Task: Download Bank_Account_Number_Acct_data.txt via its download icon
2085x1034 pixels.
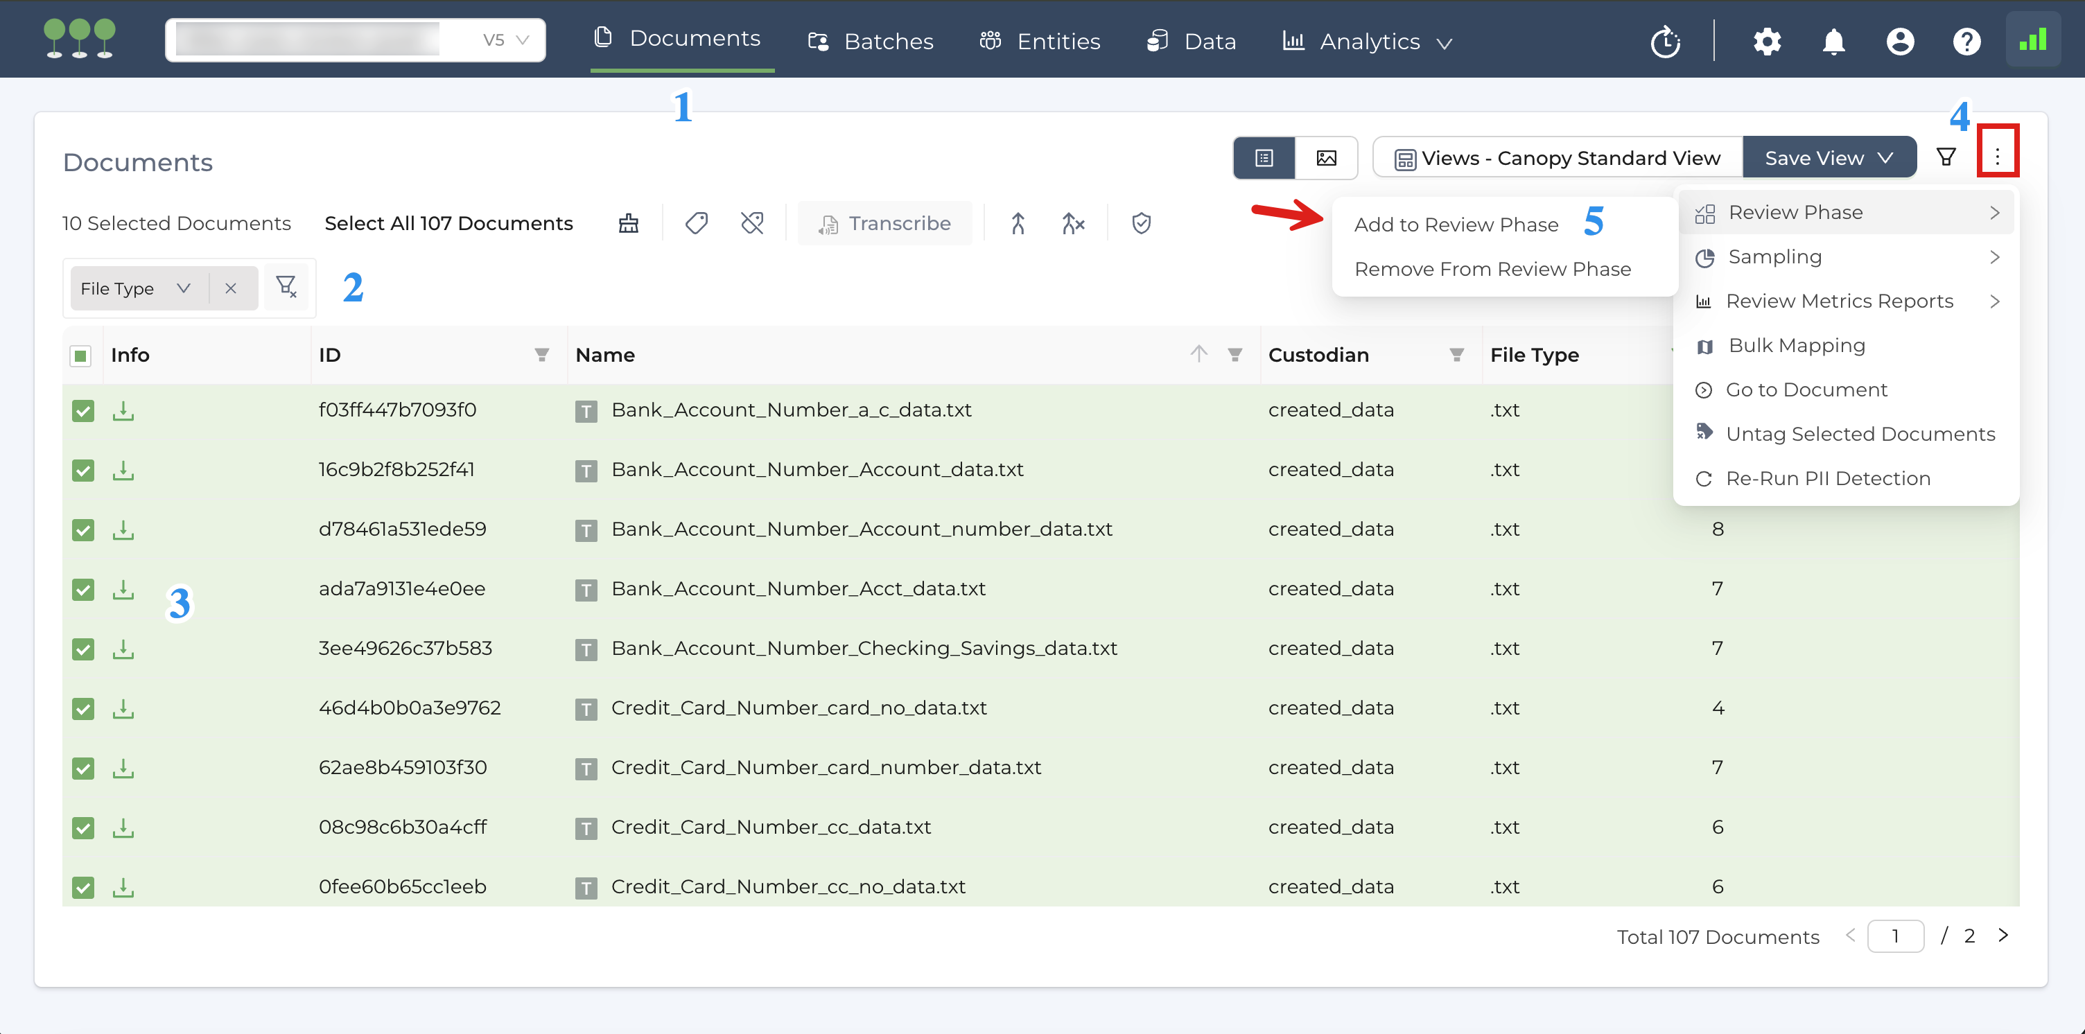Action: pos(123,589)
